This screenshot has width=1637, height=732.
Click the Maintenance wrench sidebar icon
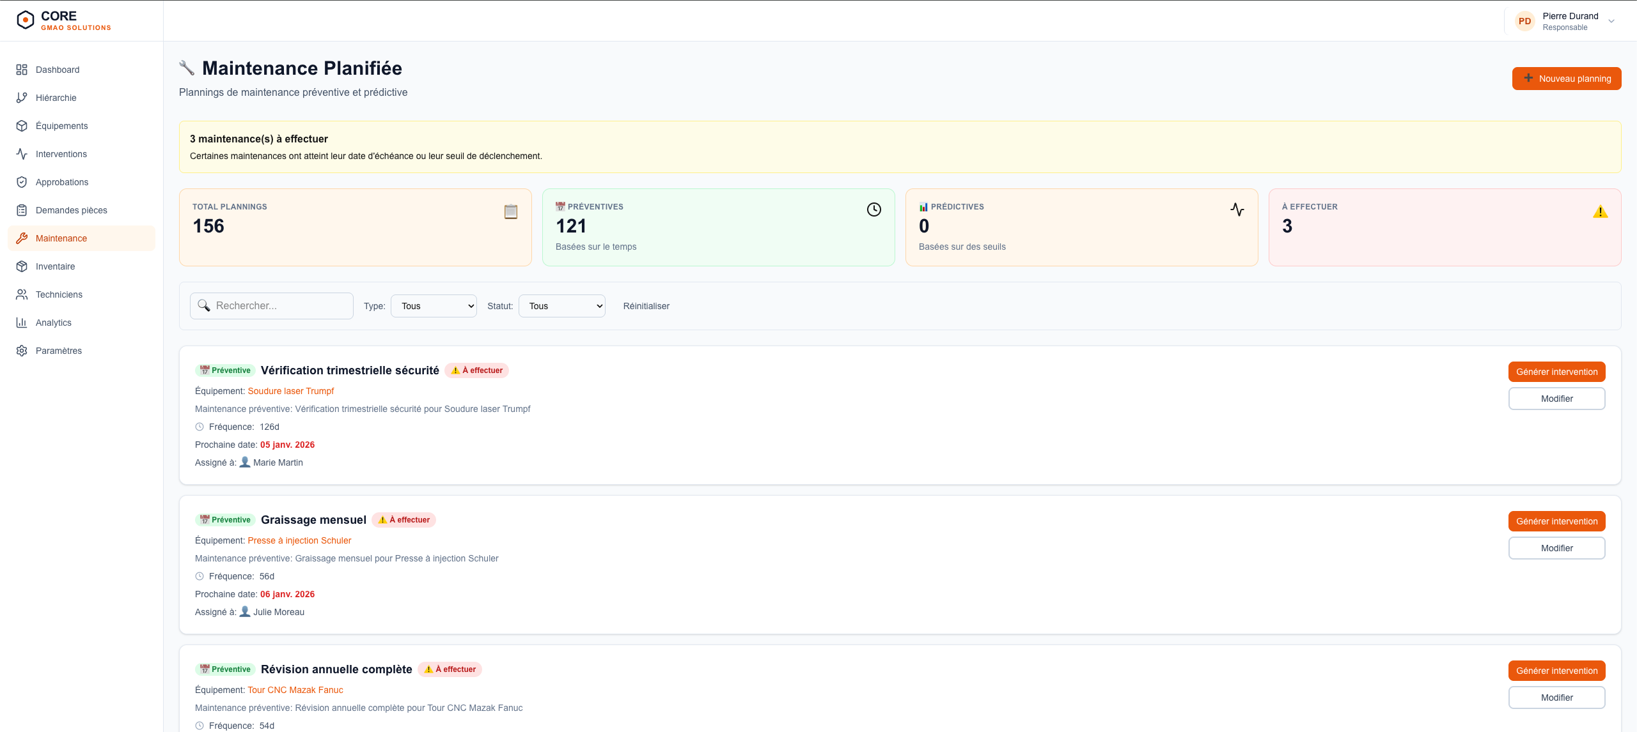tap(22, 238)
